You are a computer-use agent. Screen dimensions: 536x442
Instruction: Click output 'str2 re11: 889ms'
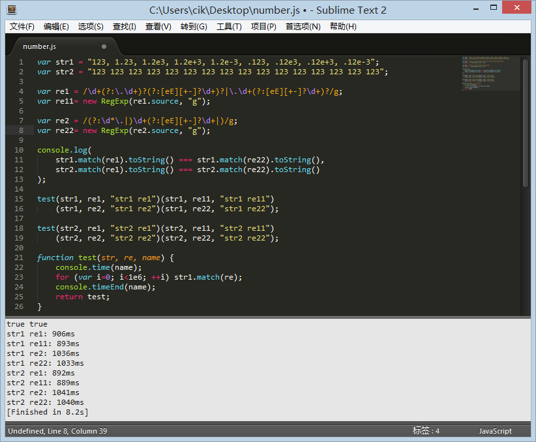pyautogui.click(x=43, y=383)
